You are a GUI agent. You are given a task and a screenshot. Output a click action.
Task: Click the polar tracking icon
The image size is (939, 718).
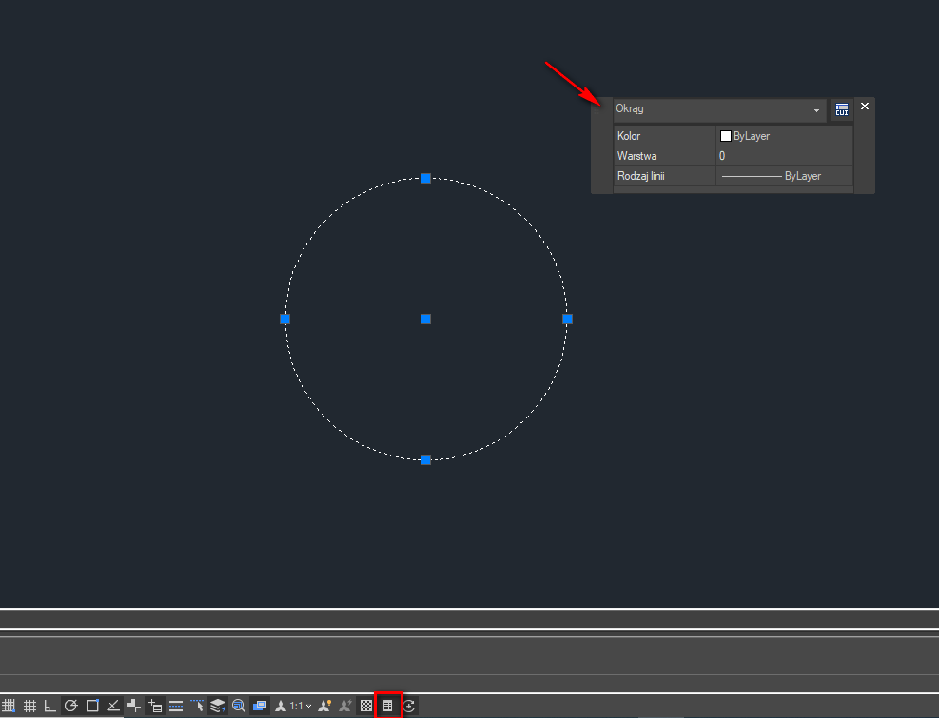tap(71, 706)
